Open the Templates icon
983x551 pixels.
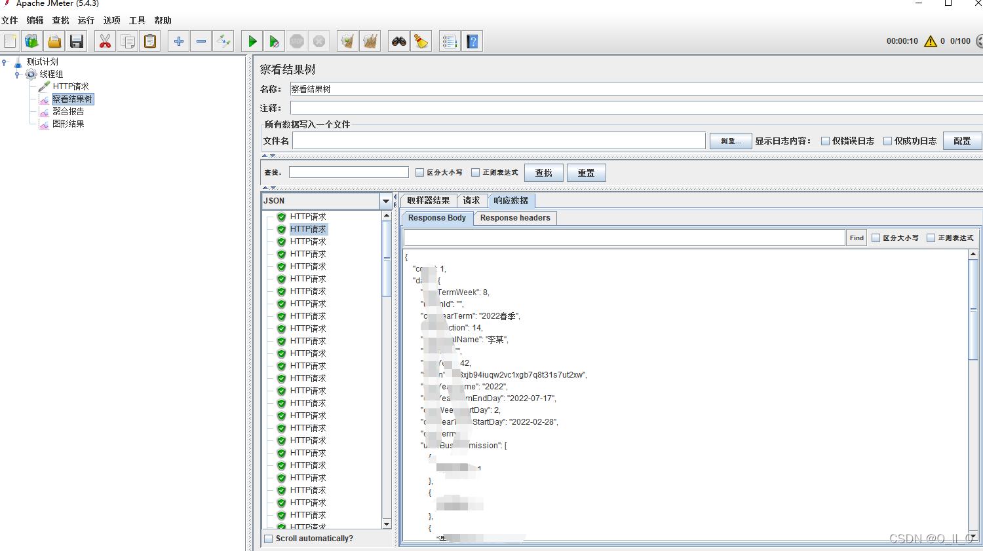pos(31,41)
